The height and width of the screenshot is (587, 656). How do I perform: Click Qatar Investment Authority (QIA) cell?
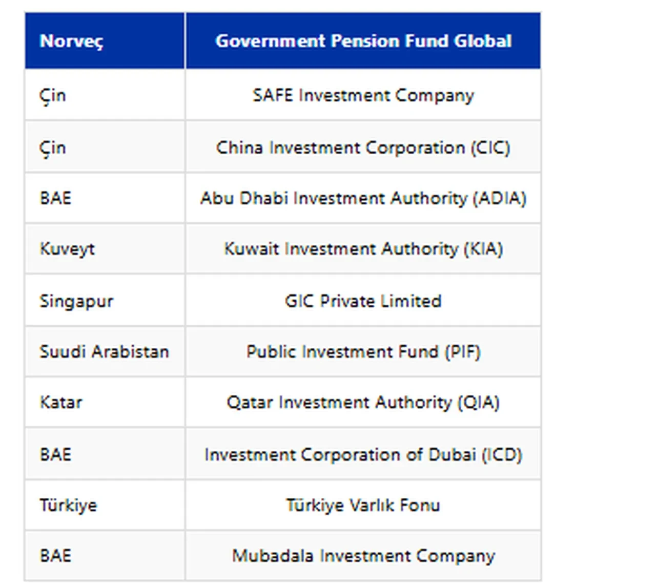363,402
